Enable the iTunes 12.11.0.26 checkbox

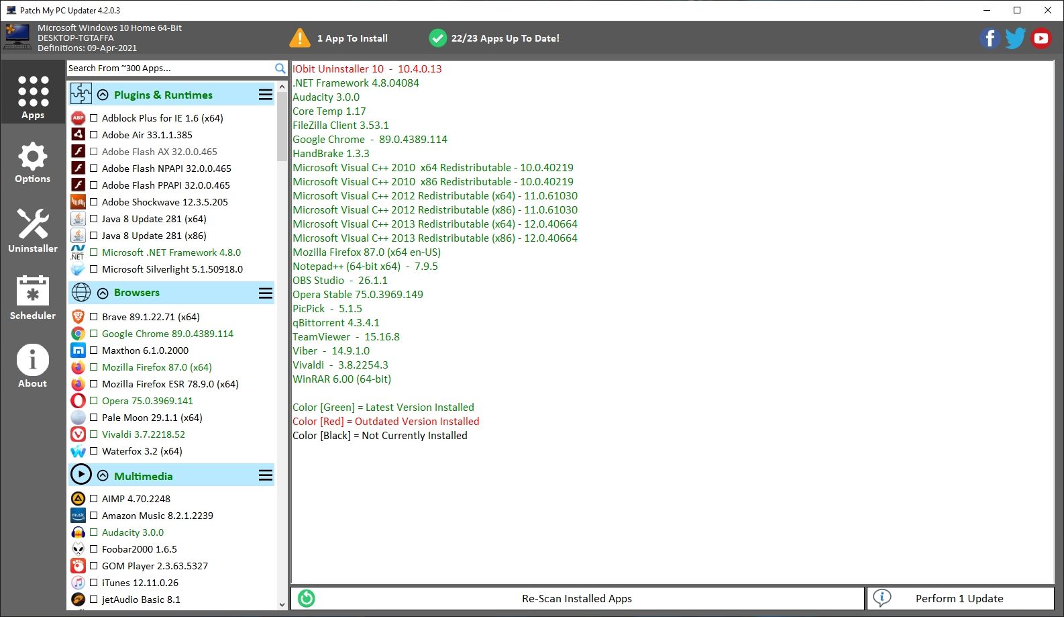click(94, 583)
